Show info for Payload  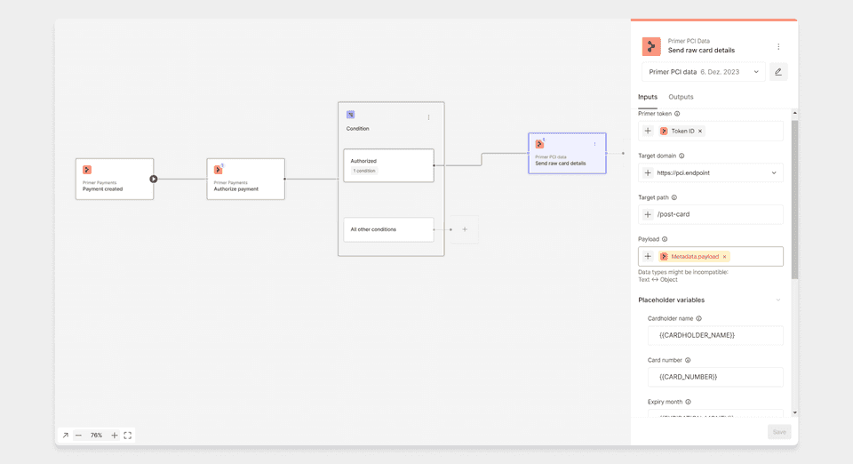(x=665, y=239)
